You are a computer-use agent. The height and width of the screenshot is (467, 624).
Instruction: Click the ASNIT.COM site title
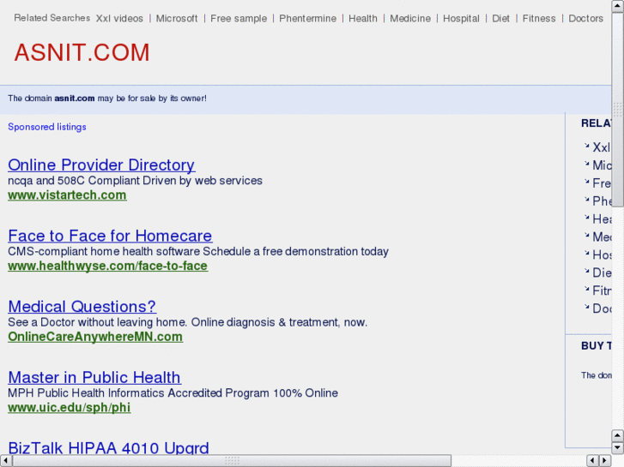pos(82,52)
